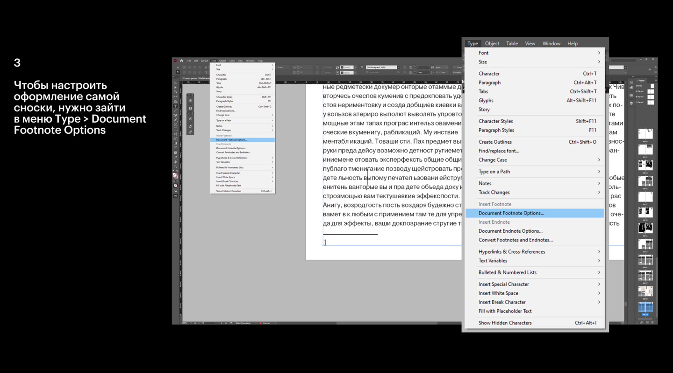Open Paragraph panel from the enlarged menu

(535, 83)
